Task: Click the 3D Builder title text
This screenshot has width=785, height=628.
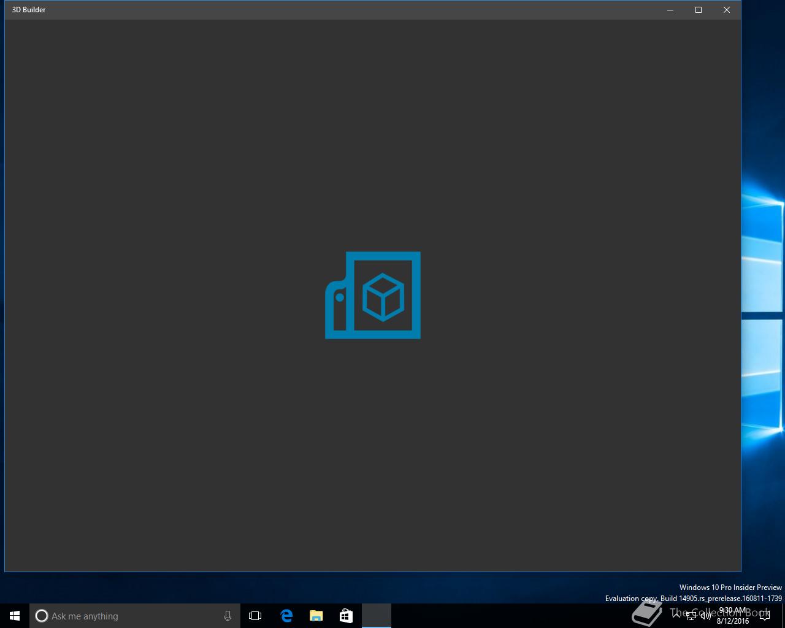Action: pyautogui.click(x=29, y=10)
